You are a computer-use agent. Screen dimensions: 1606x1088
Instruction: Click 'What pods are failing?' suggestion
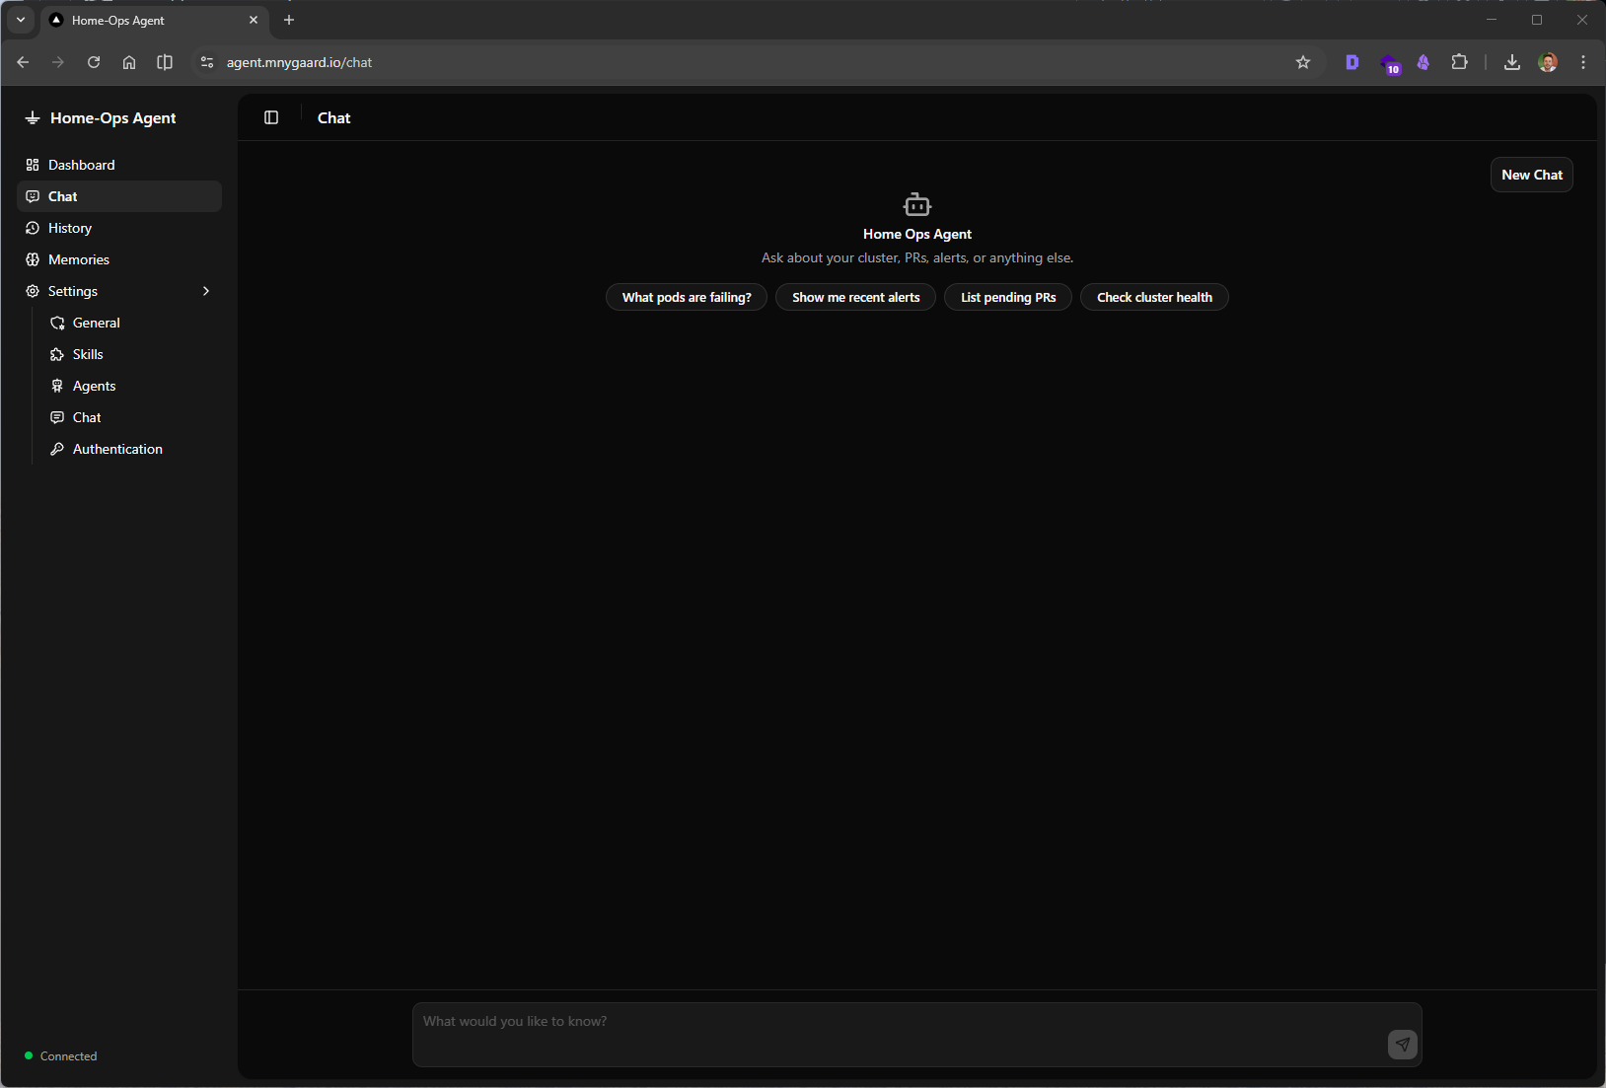coord(687,297)
